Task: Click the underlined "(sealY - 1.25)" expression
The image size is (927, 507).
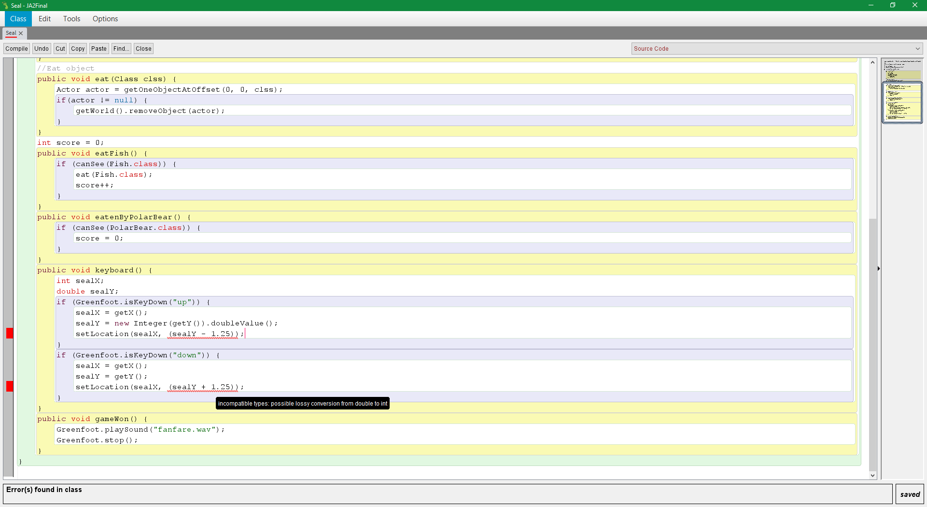Action: (x=203, y=334)
